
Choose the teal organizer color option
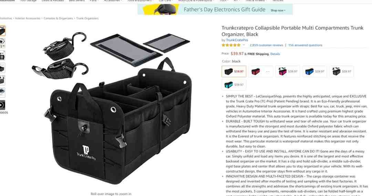coord(234,85)
